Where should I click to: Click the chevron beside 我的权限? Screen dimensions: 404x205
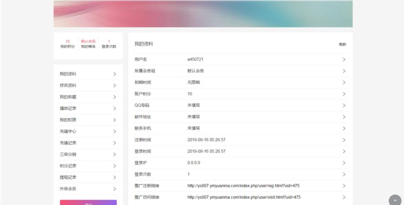(114, 120)
